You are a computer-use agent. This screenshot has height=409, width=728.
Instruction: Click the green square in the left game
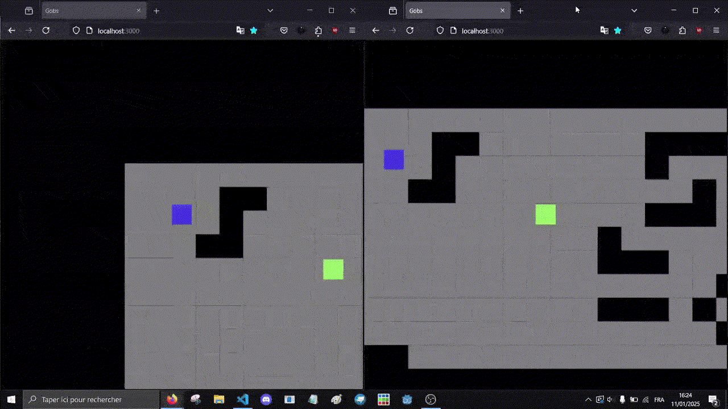(333, 269)
